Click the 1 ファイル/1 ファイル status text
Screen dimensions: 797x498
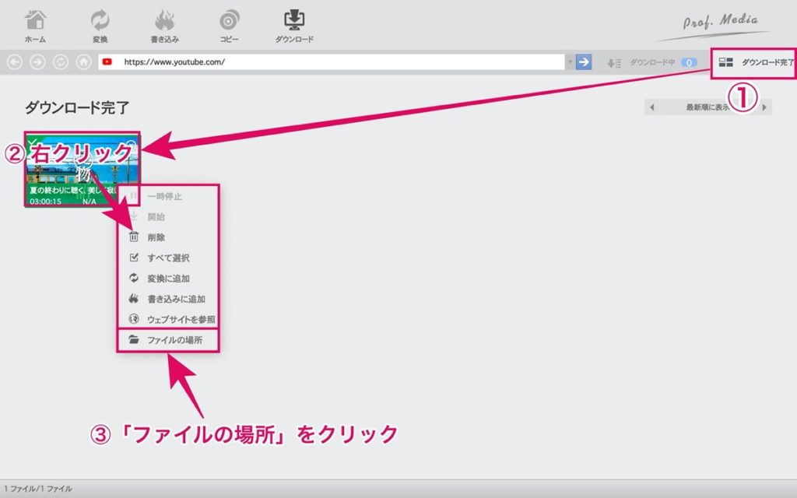coord(38,489)
